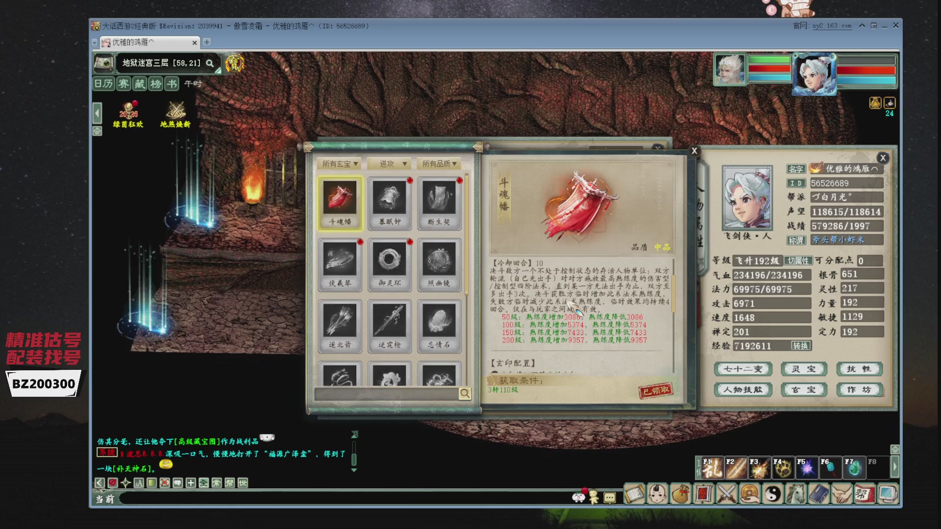Open the handshake friends icon
The image size is (941, 529).
[x=842, y=494]
